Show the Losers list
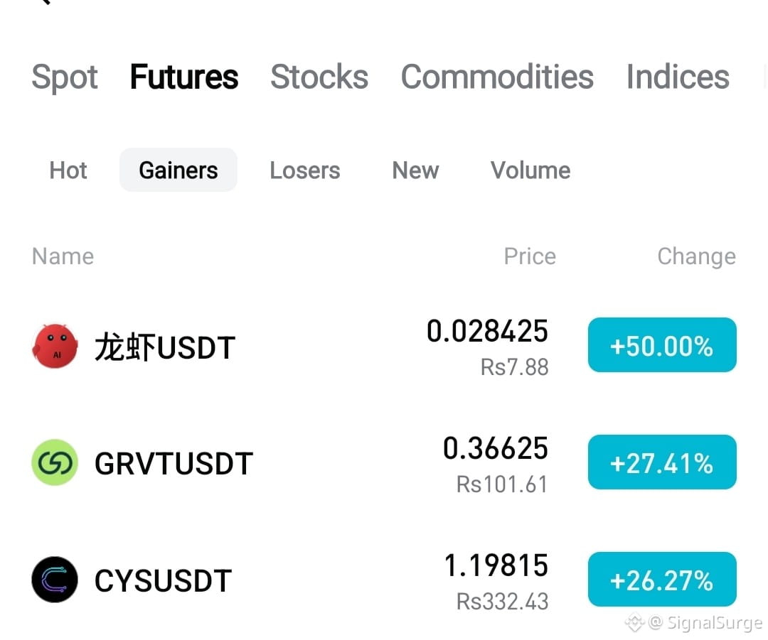 point(304,170)
